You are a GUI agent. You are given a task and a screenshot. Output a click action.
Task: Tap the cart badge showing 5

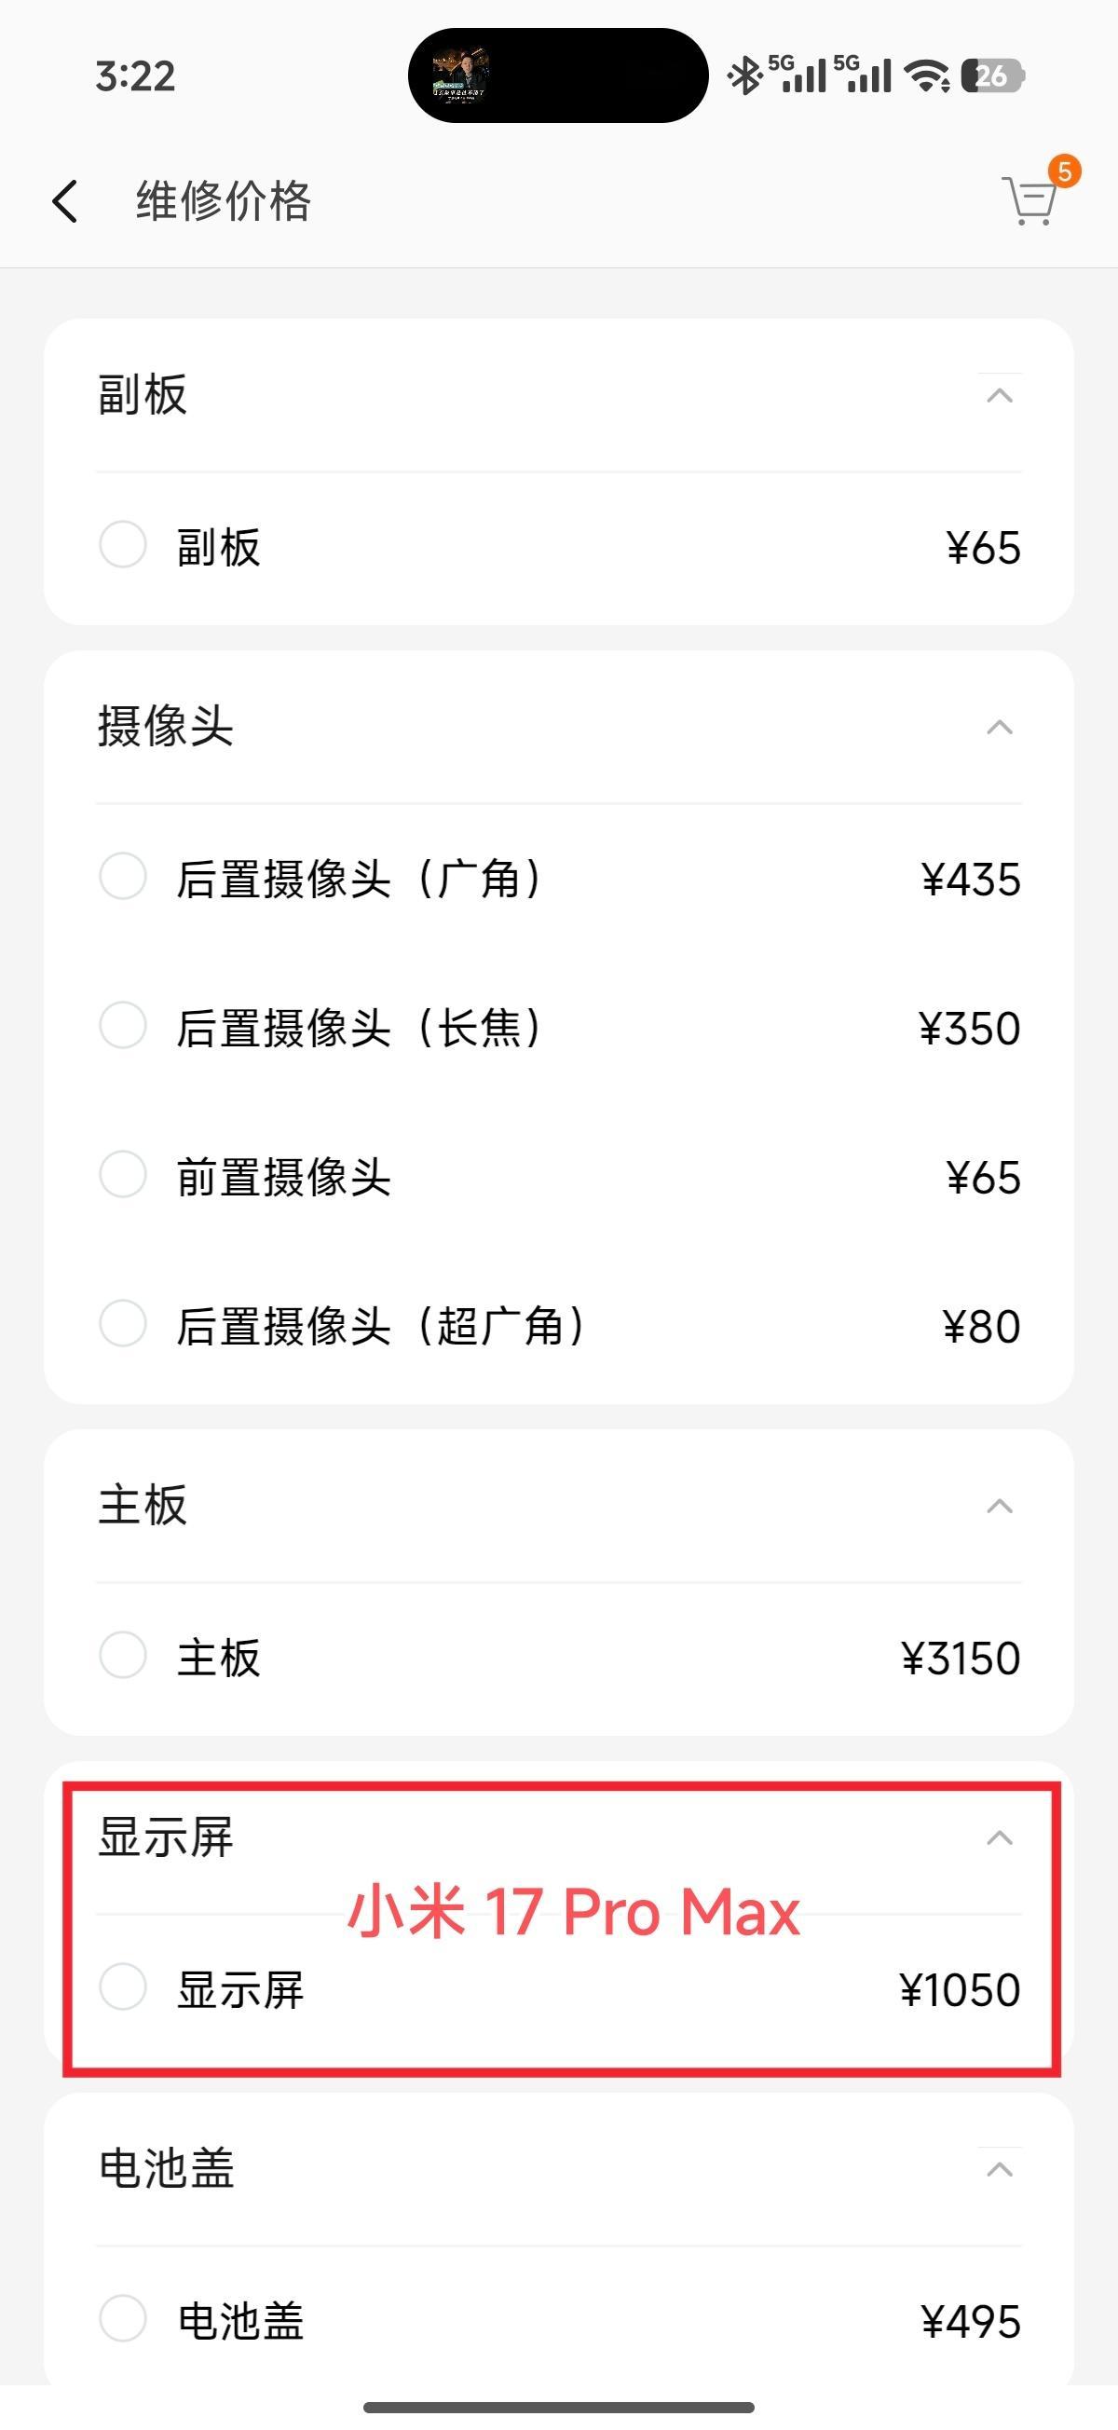click(1063, 171)
